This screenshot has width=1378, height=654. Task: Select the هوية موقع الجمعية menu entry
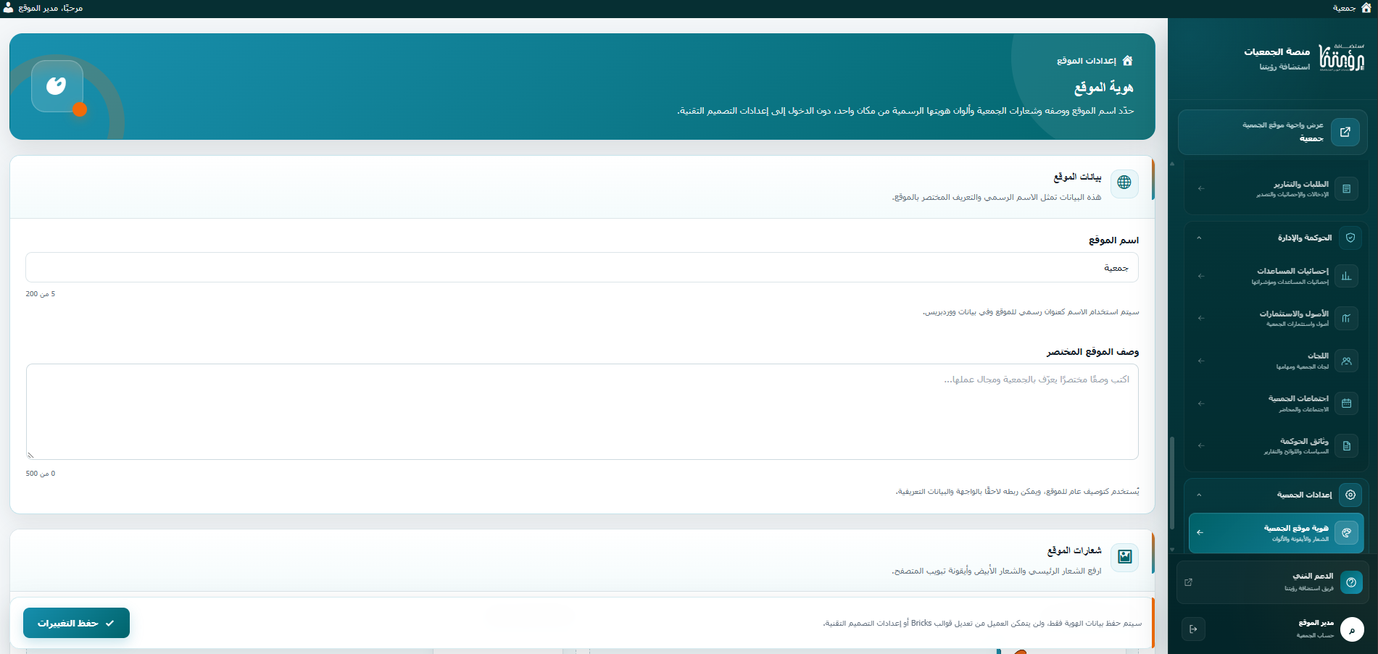1277,533
